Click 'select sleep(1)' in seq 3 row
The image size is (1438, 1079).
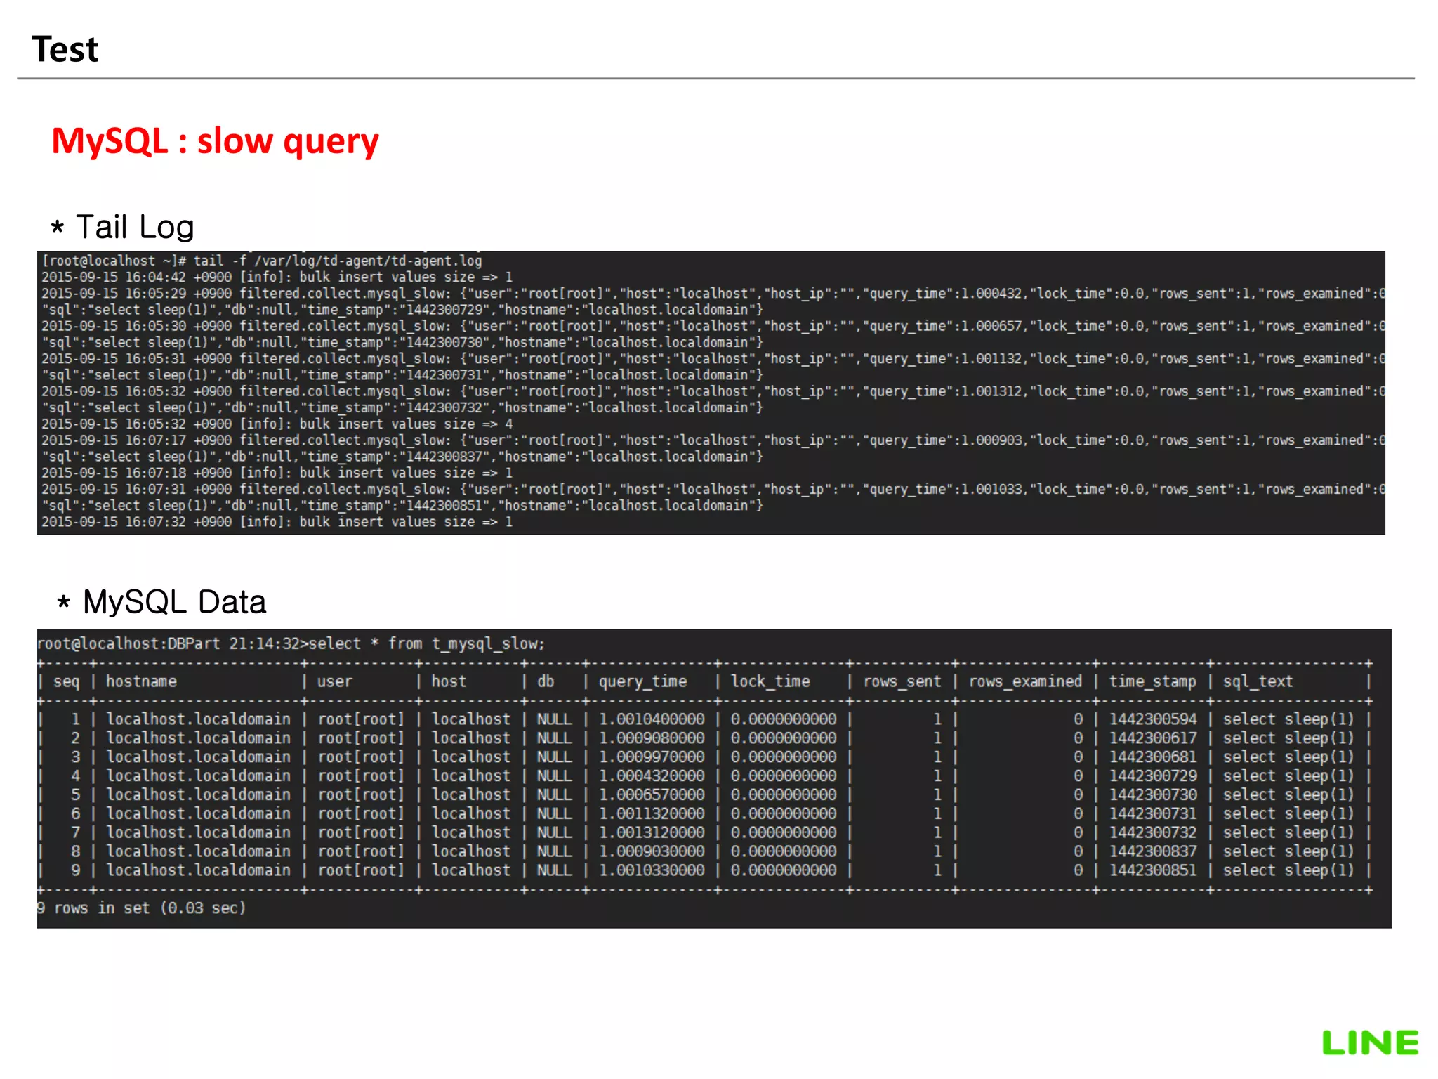click(1288, 757)
